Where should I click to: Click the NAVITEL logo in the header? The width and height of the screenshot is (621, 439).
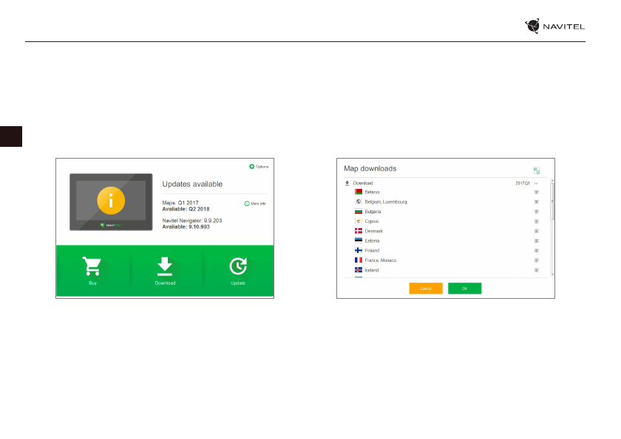pyautogui.click(x=554, y=27)
